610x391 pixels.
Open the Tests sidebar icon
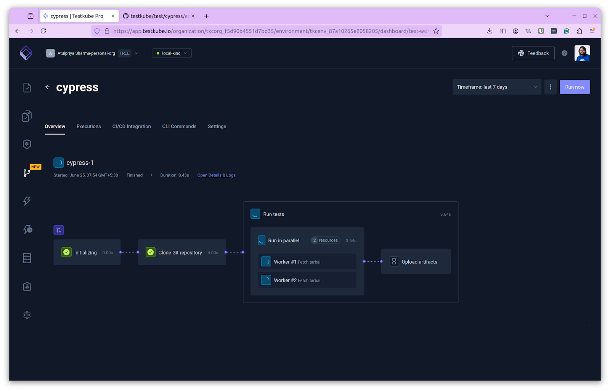click(27, 88)
